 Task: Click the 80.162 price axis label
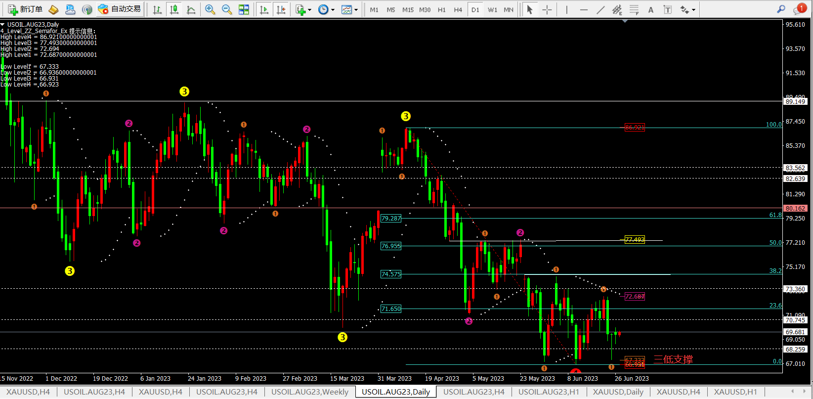795,208
